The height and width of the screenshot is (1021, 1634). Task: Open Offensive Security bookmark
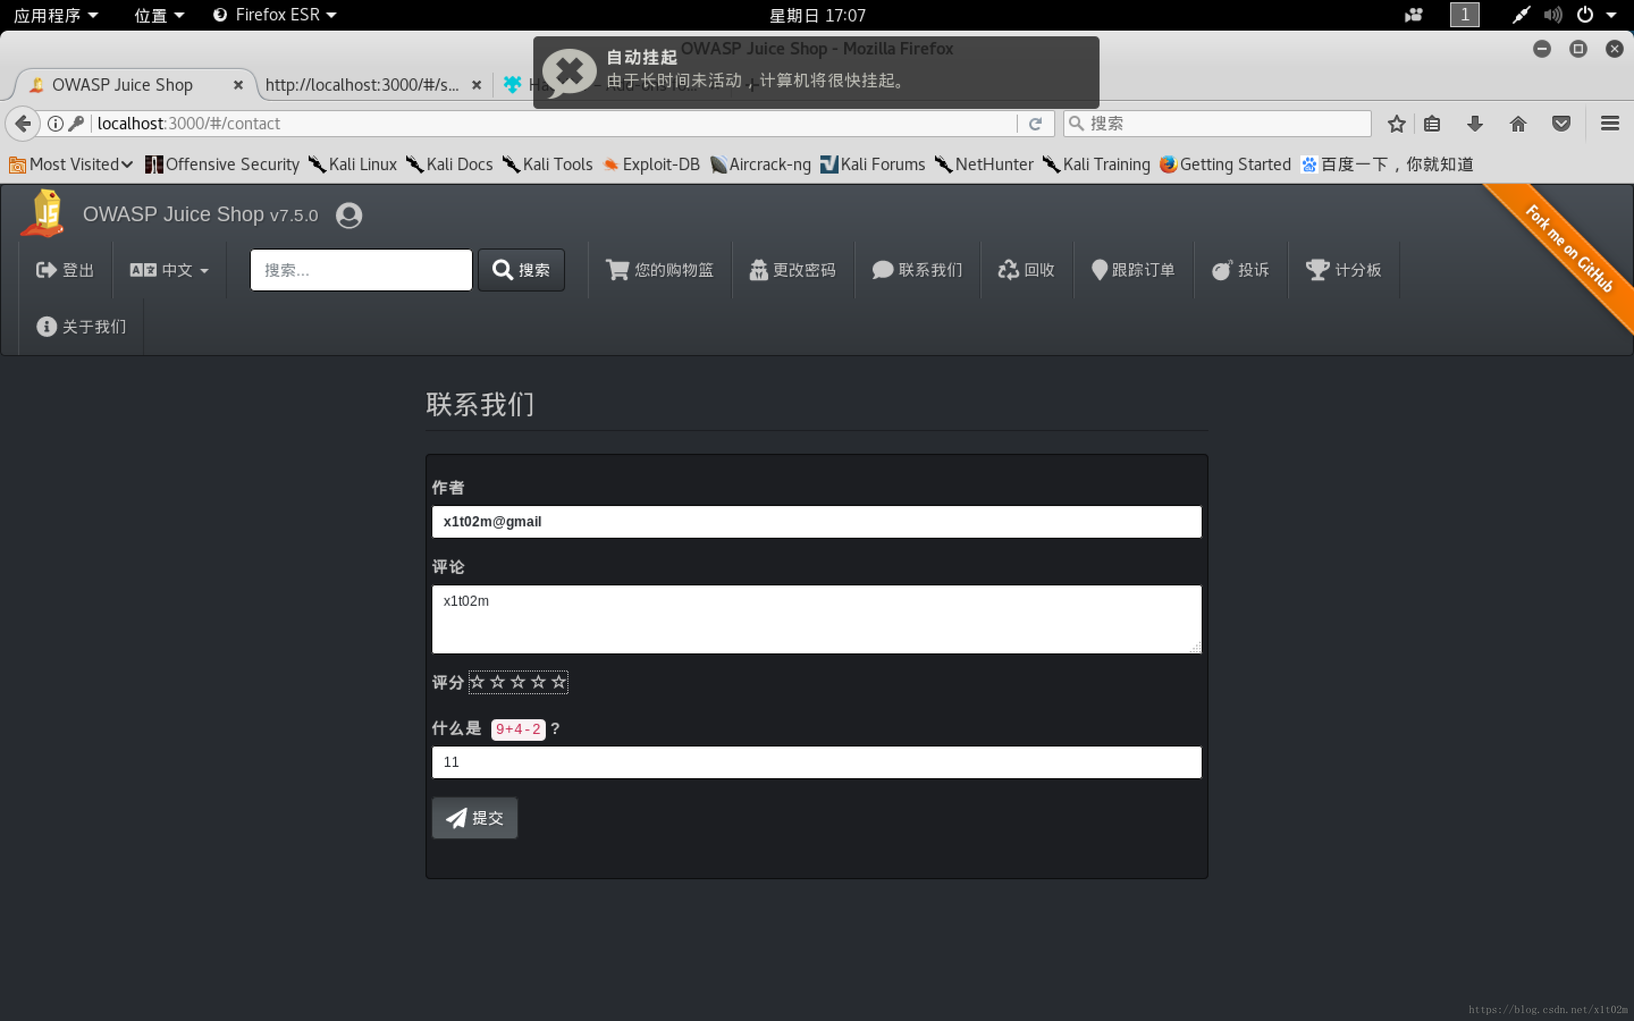(x=222, y=164)
